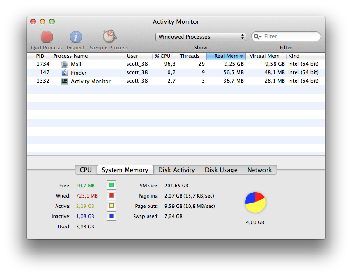The height and width of the screenshot is (276, 352).
Task: Minimize window with the yellow button
Action: tap(42, 21)
